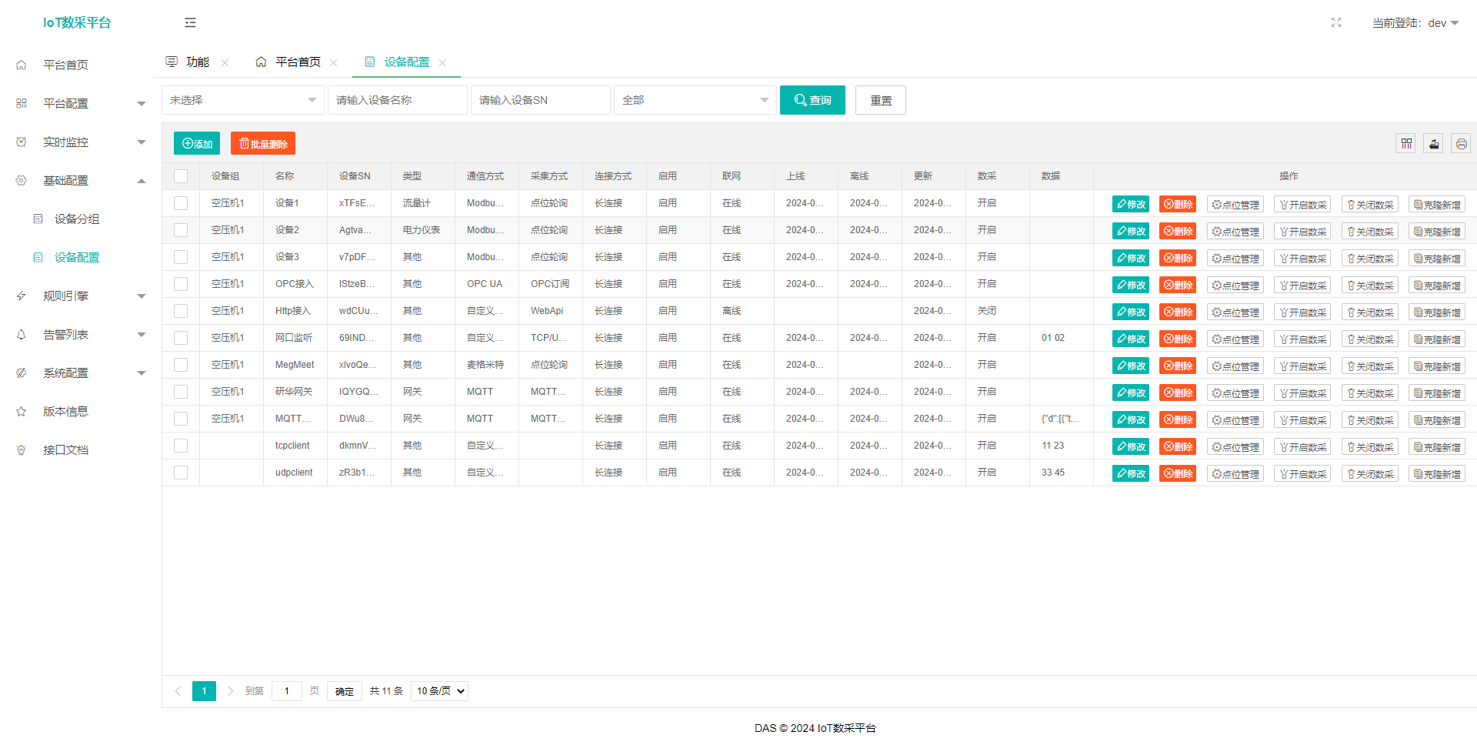The image size is (1477, 745).
Task: Open the dev user account menu
Action: [x=1415, y=23]
